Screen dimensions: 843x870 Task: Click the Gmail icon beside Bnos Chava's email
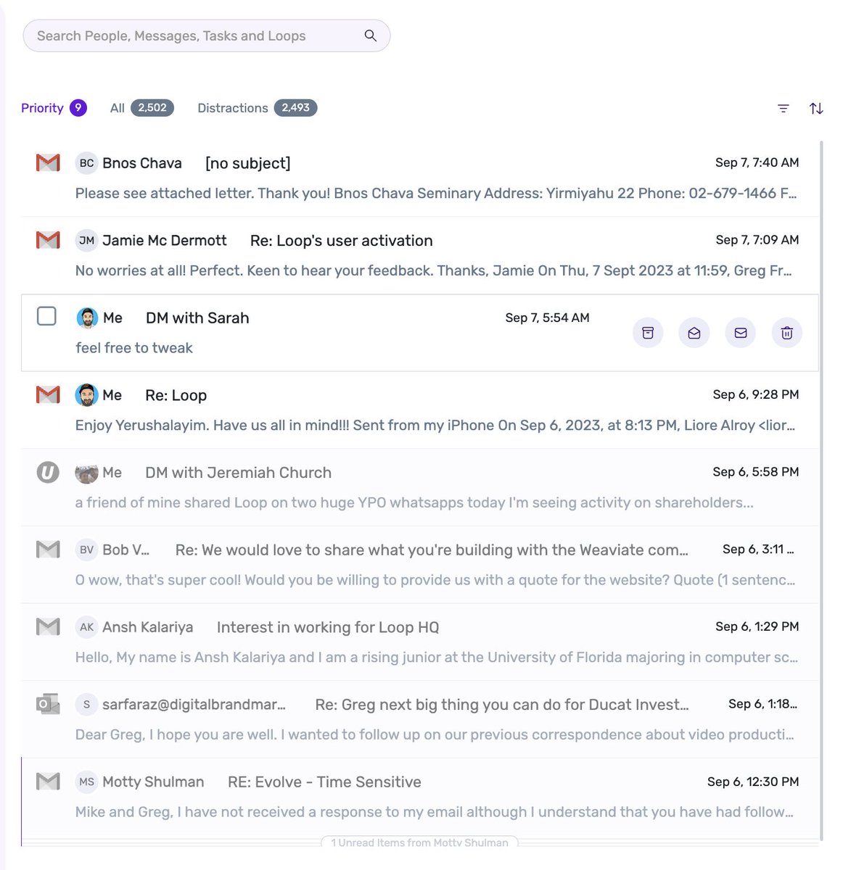(x=47, y=162)
